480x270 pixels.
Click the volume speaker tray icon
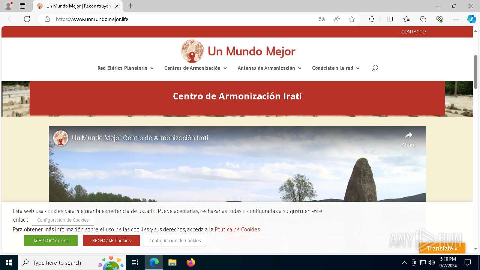[x=432, y=262]
